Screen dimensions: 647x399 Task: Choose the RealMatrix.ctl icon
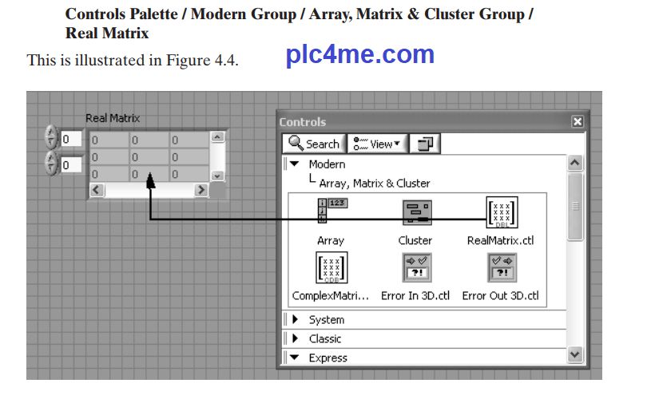[x=502, y=212]
